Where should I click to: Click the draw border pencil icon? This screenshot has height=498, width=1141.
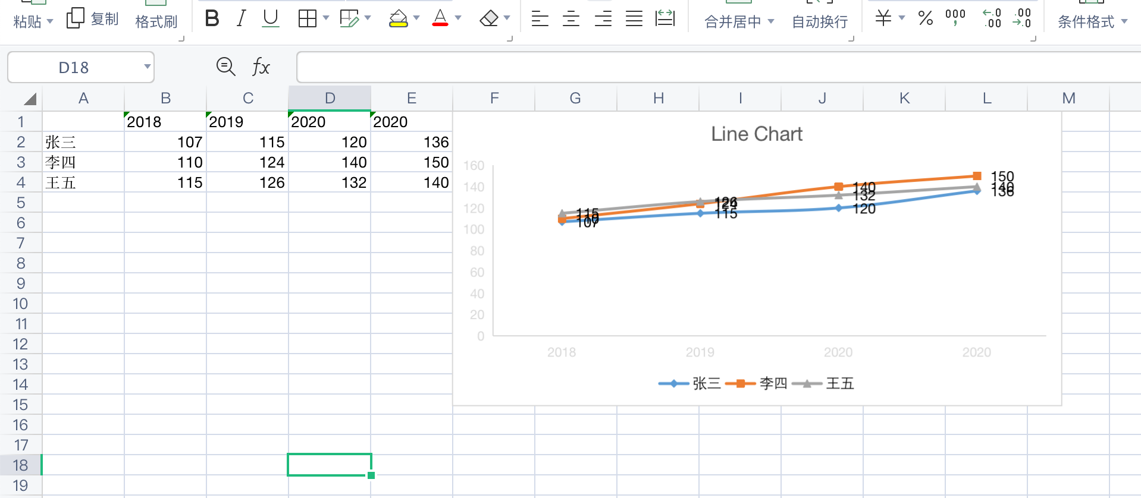coord(349,18)
